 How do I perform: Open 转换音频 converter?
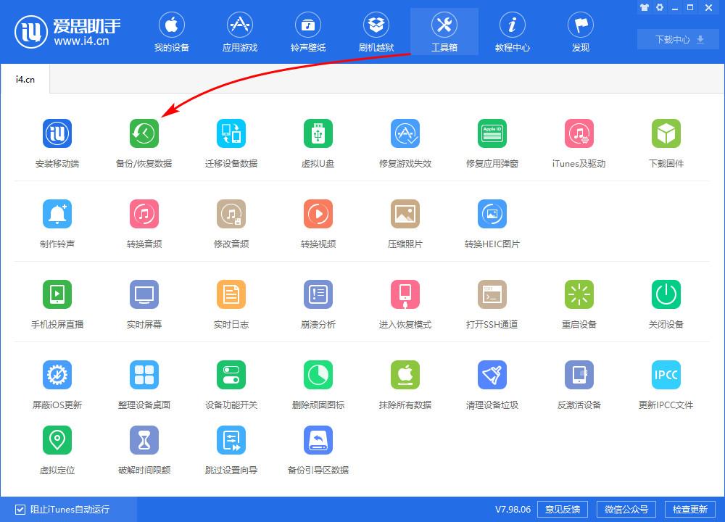coord(144,214)
